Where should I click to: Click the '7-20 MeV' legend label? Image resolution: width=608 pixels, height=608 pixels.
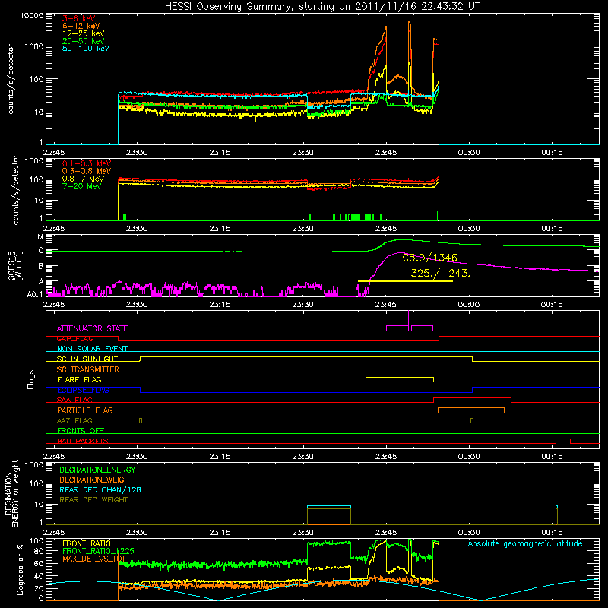coord(81,186)
